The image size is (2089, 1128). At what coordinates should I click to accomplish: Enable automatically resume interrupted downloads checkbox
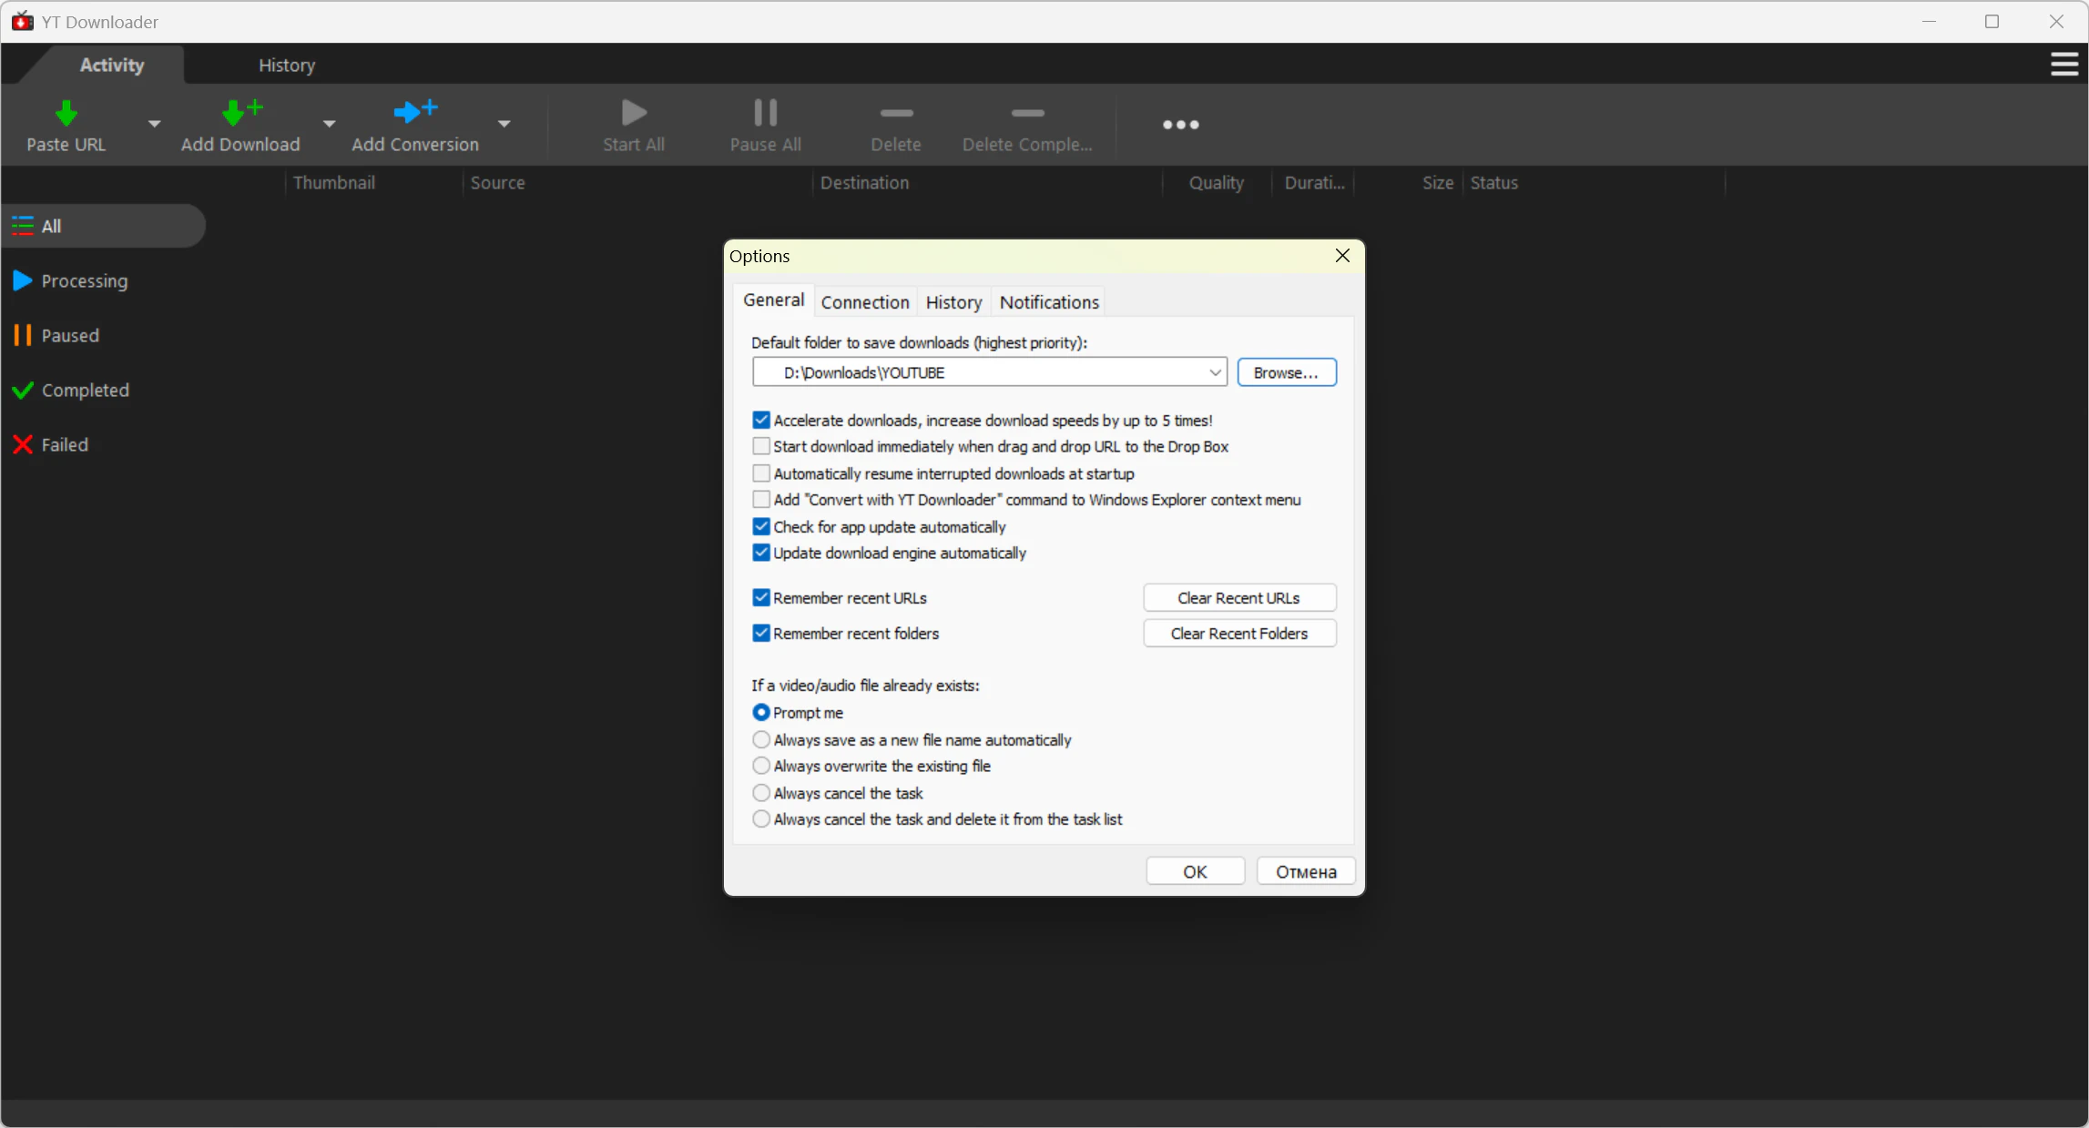coord(761,473)
